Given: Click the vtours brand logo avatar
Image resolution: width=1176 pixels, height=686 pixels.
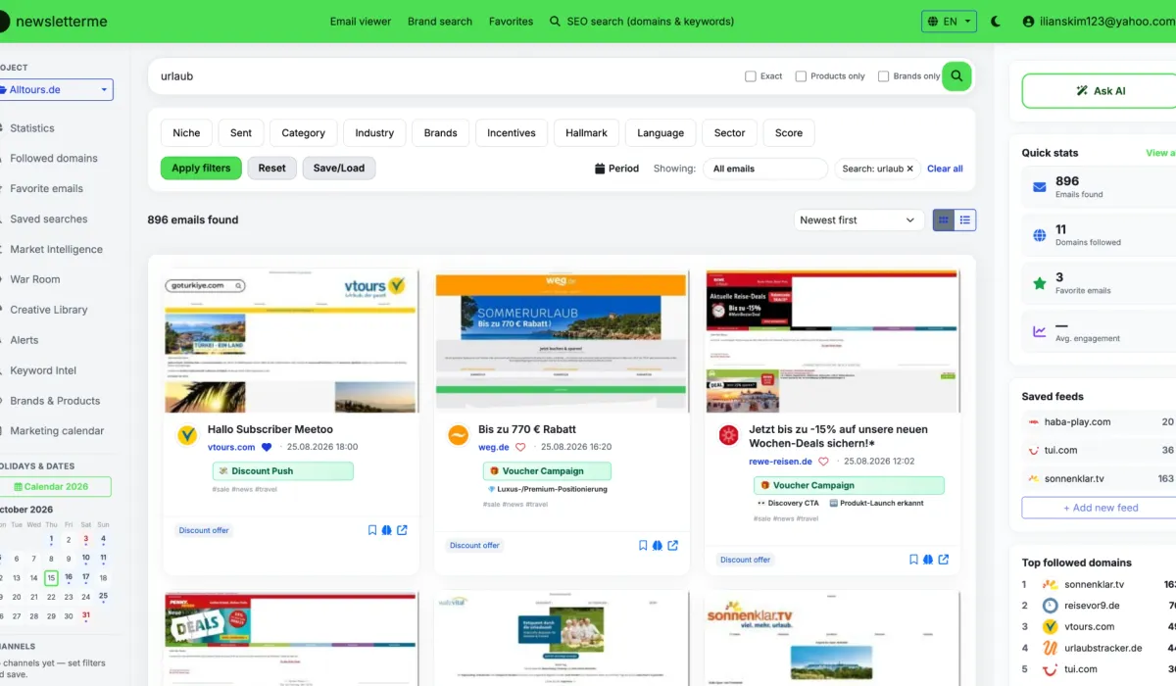Looking at the screenshot, I should [x=187, y=436].
